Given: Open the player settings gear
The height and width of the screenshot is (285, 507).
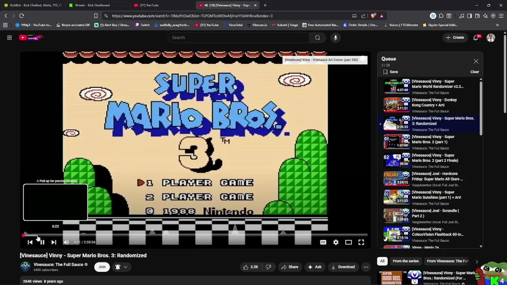Looking at the screenshot, I should (x=336, y=242).
